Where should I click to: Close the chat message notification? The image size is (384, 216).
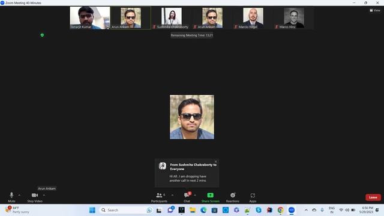point(216,161)
